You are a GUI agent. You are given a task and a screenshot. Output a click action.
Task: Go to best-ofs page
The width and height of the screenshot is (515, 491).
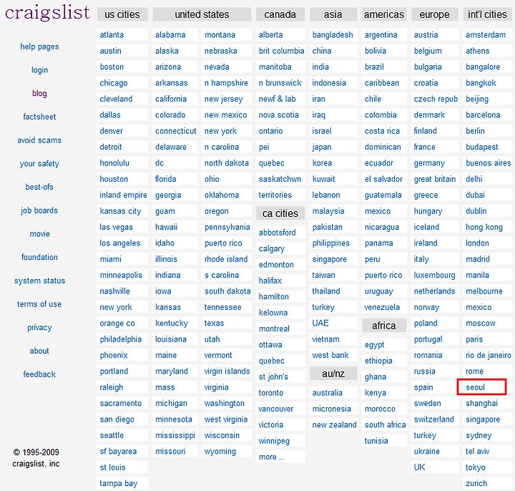pos(39,187)
